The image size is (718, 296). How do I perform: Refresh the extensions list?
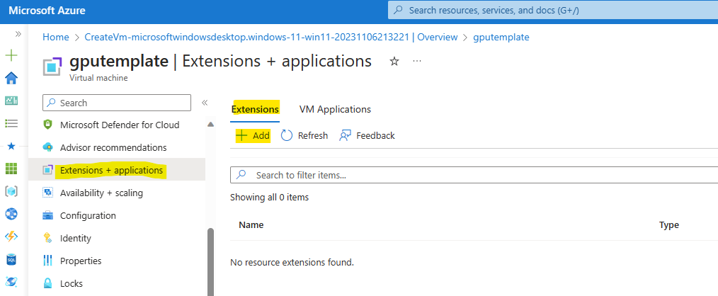[x=304, y=136]
